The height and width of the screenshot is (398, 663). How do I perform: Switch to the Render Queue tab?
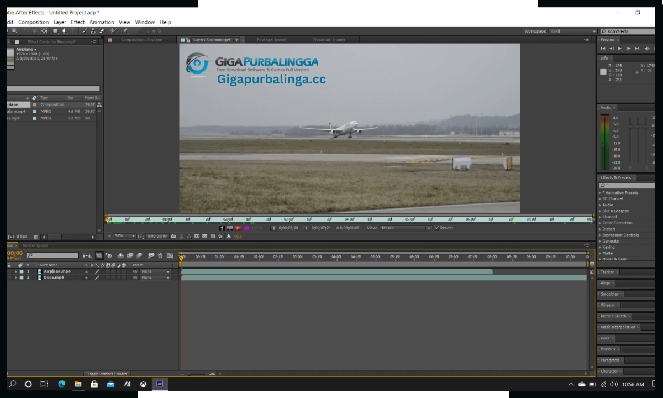(x=35, y=245)
